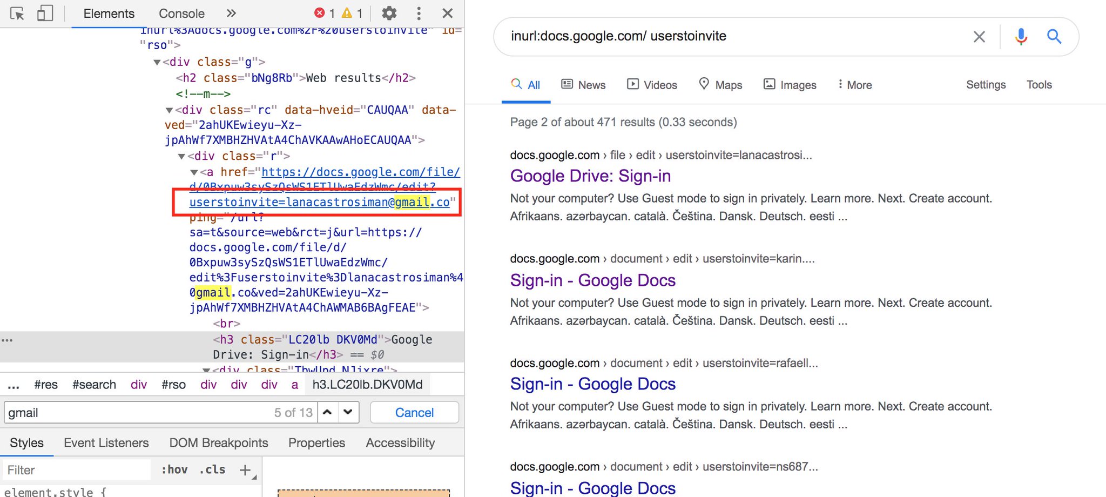Select the All results tab
Image resolution: width=1106 pixels, height=497 pixels.
525,85
